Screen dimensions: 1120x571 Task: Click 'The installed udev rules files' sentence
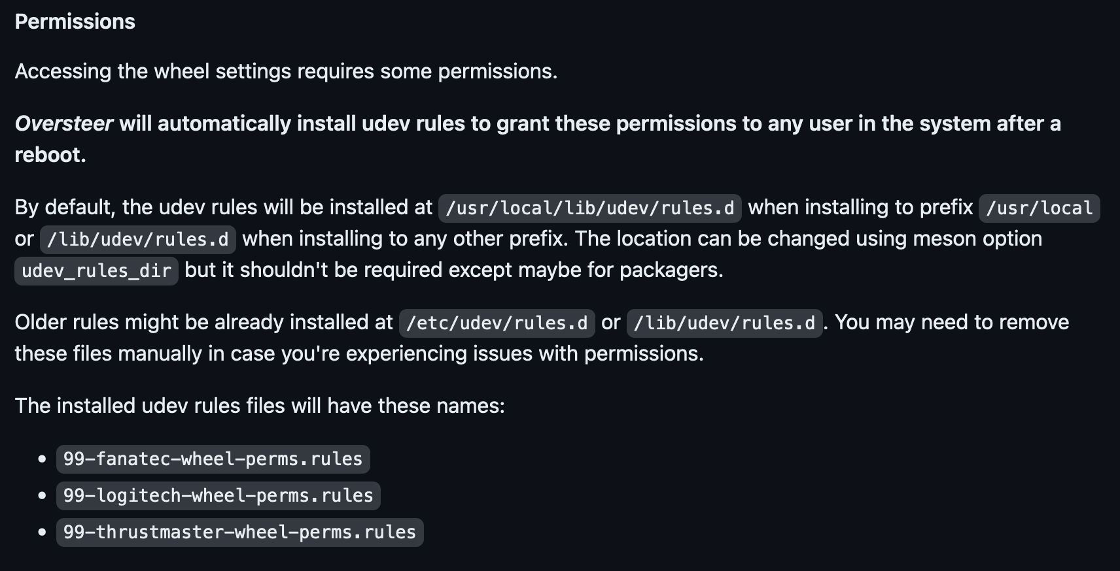point(260,406)
